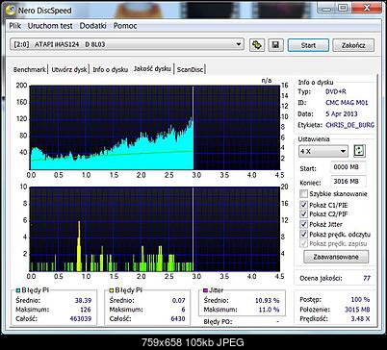Viewport: 387px width, 350px height.
Task: Open the Plik menu
Action: click(14, 26)
